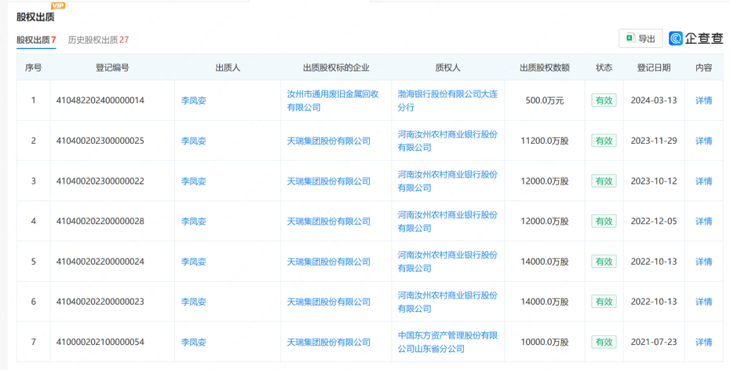The height and width of the screenshot is (370, 730).
Task: Open pledgor 李凤娈 in row 4
Action: 193,221
